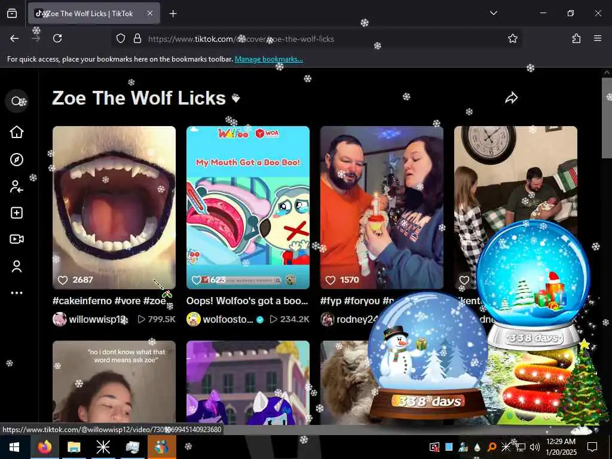Open the LIVE camera icon
This screenshot has width=612, height=459.
coord(16,239)
